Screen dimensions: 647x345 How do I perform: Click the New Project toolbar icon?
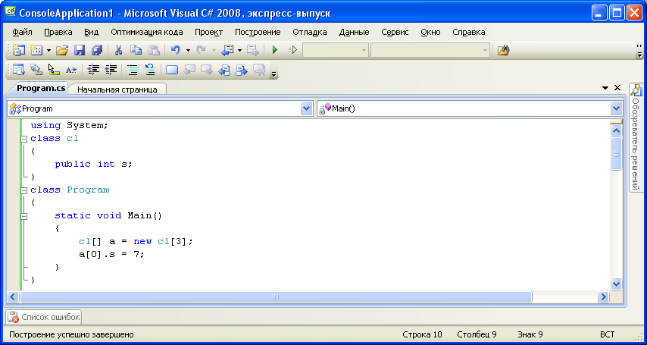click(x=19, y=50)
